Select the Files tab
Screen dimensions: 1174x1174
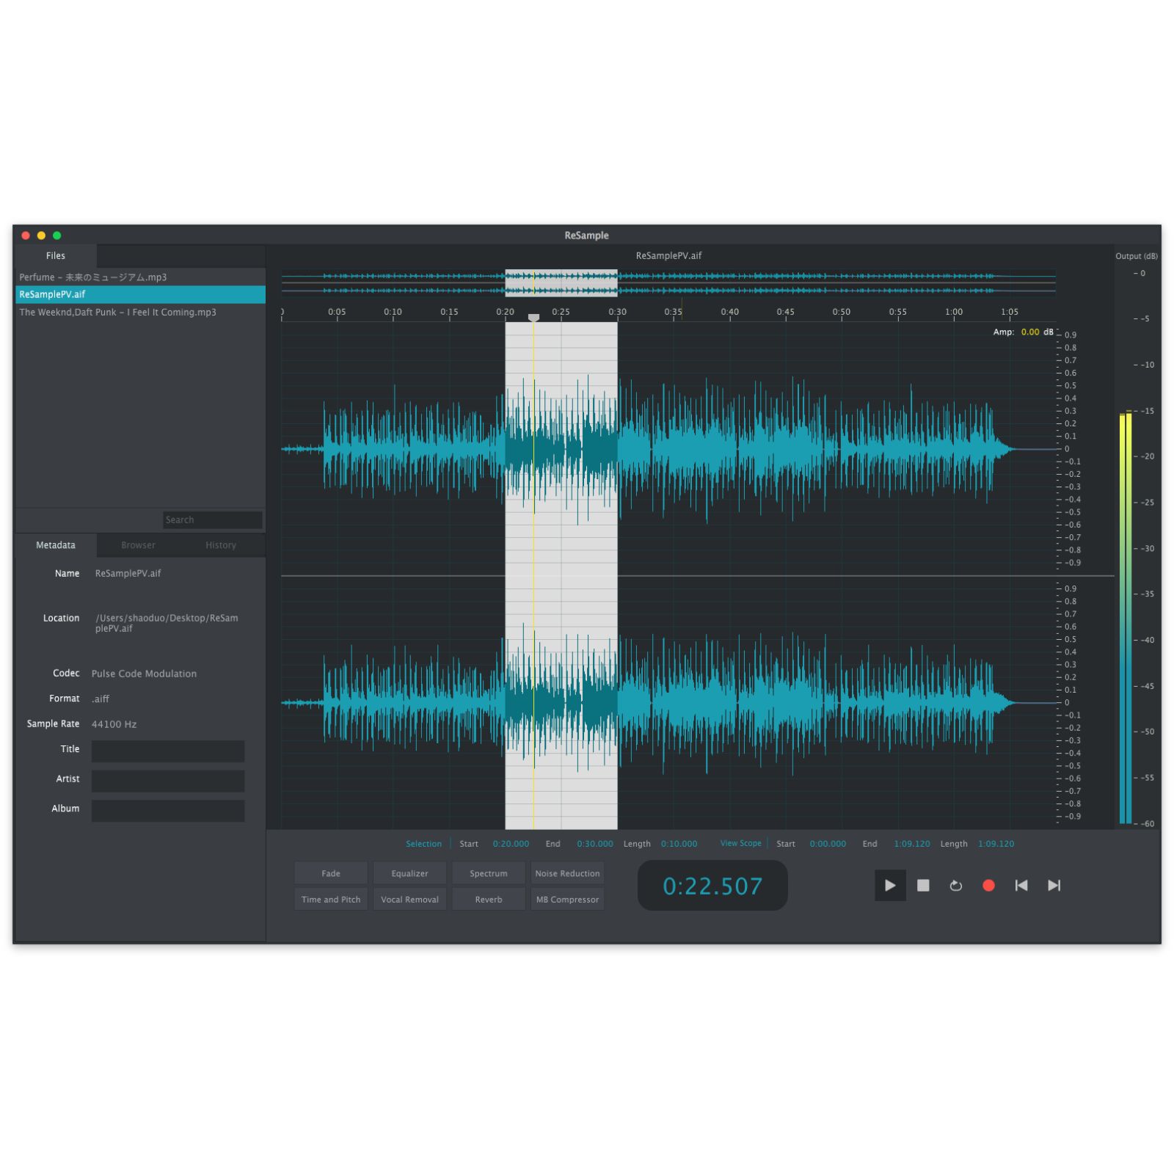[56, 255]
